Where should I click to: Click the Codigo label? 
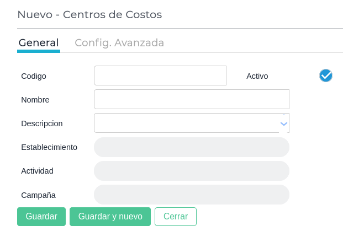(34, 76)
